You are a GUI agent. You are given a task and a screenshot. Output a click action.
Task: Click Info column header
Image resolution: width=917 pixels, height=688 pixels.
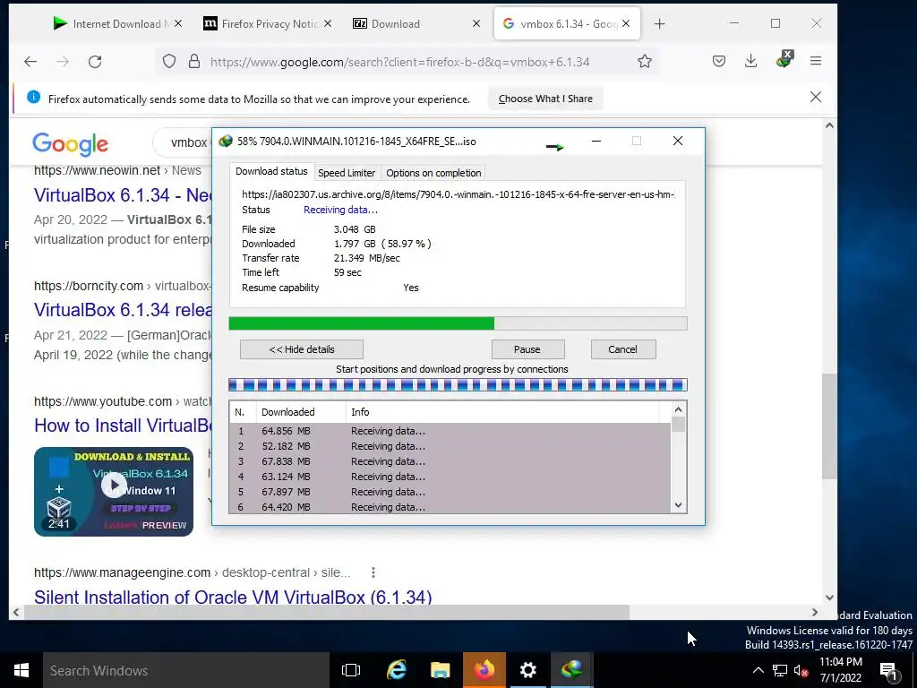501,412
